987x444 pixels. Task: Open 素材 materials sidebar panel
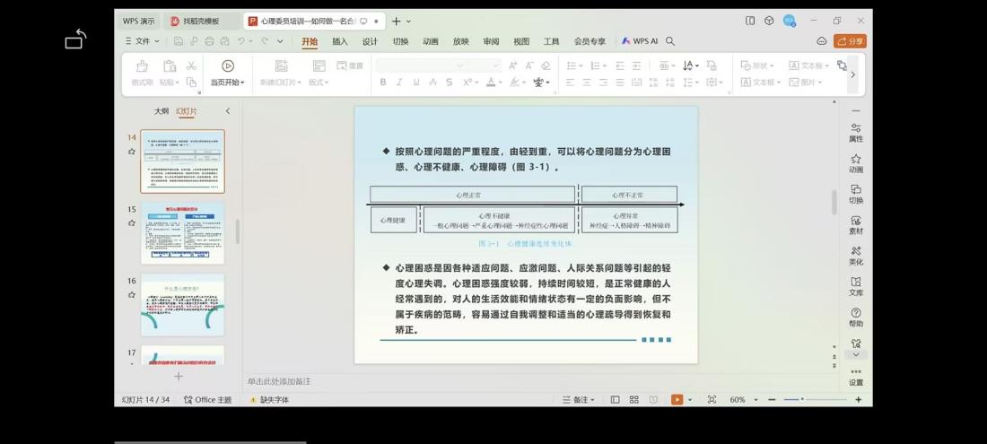click(x=856, y=225)
